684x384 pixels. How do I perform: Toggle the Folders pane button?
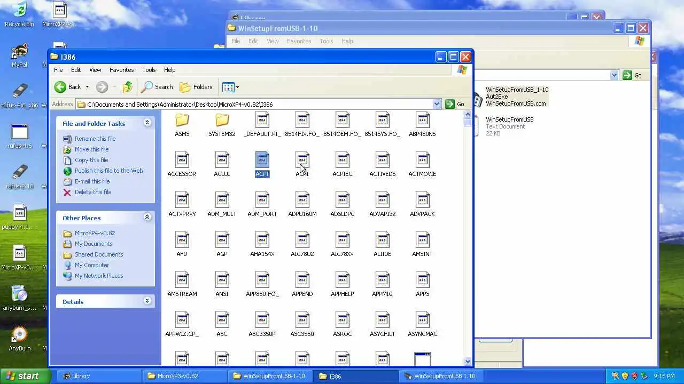[196, 87]
